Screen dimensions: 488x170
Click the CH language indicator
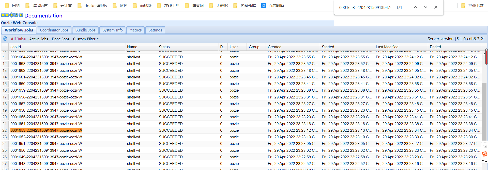(484, 147)
